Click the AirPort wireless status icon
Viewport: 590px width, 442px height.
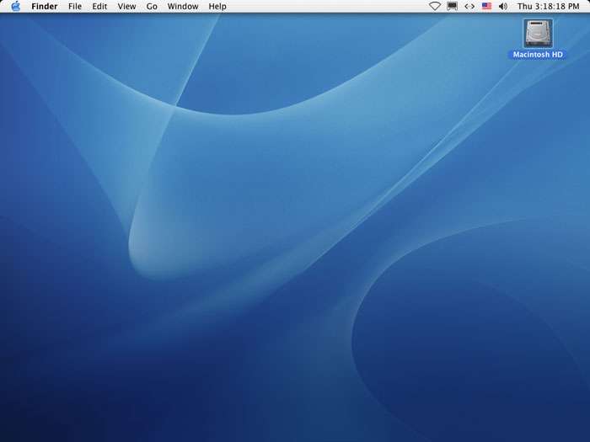pos(435,6)
